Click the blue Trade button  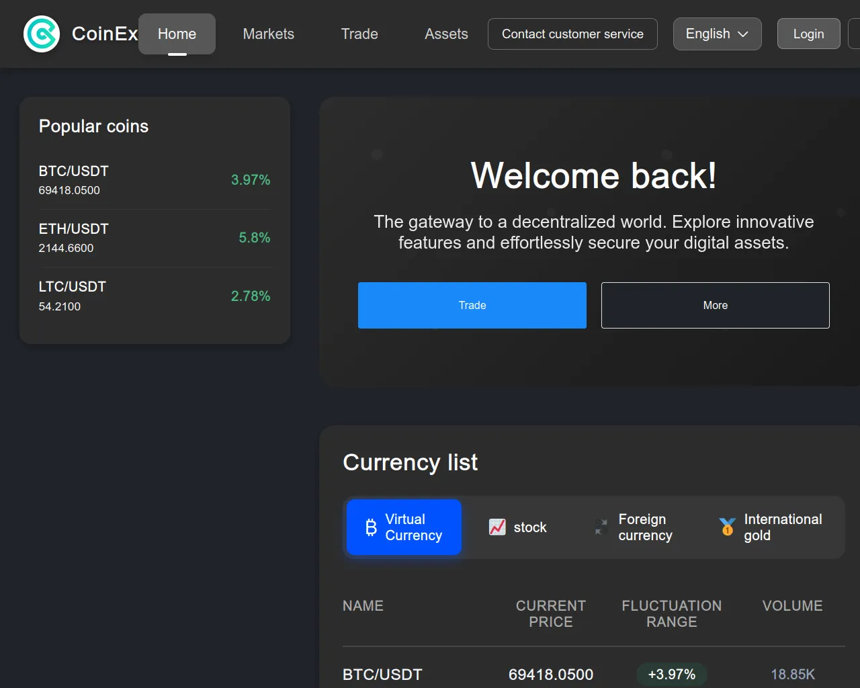(x=472, y=305)
